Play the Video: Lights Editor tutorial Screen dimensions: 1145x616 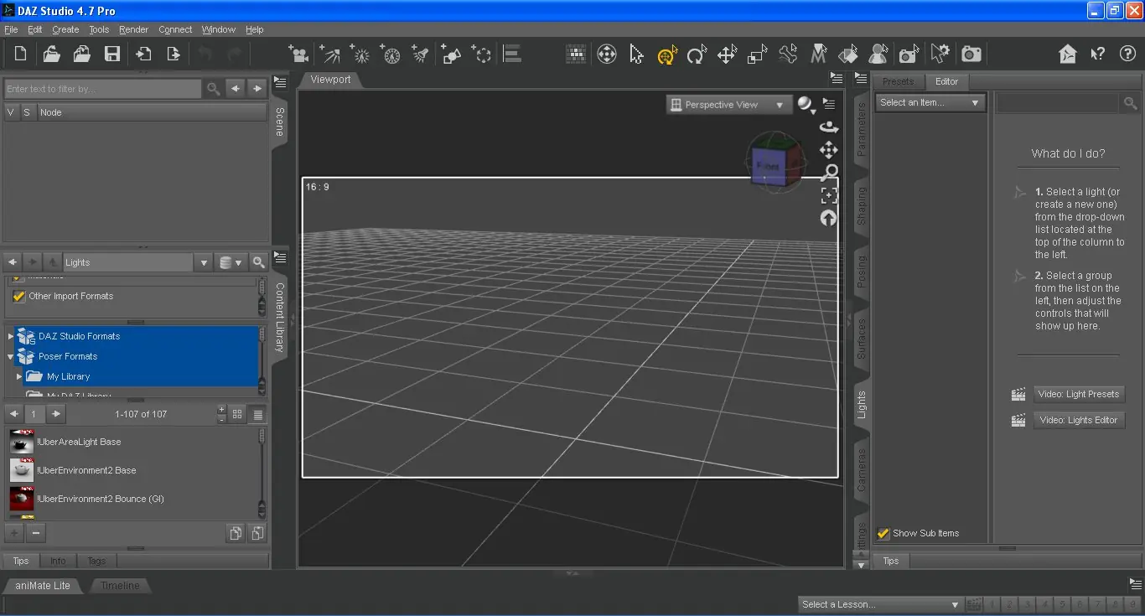1079,420
